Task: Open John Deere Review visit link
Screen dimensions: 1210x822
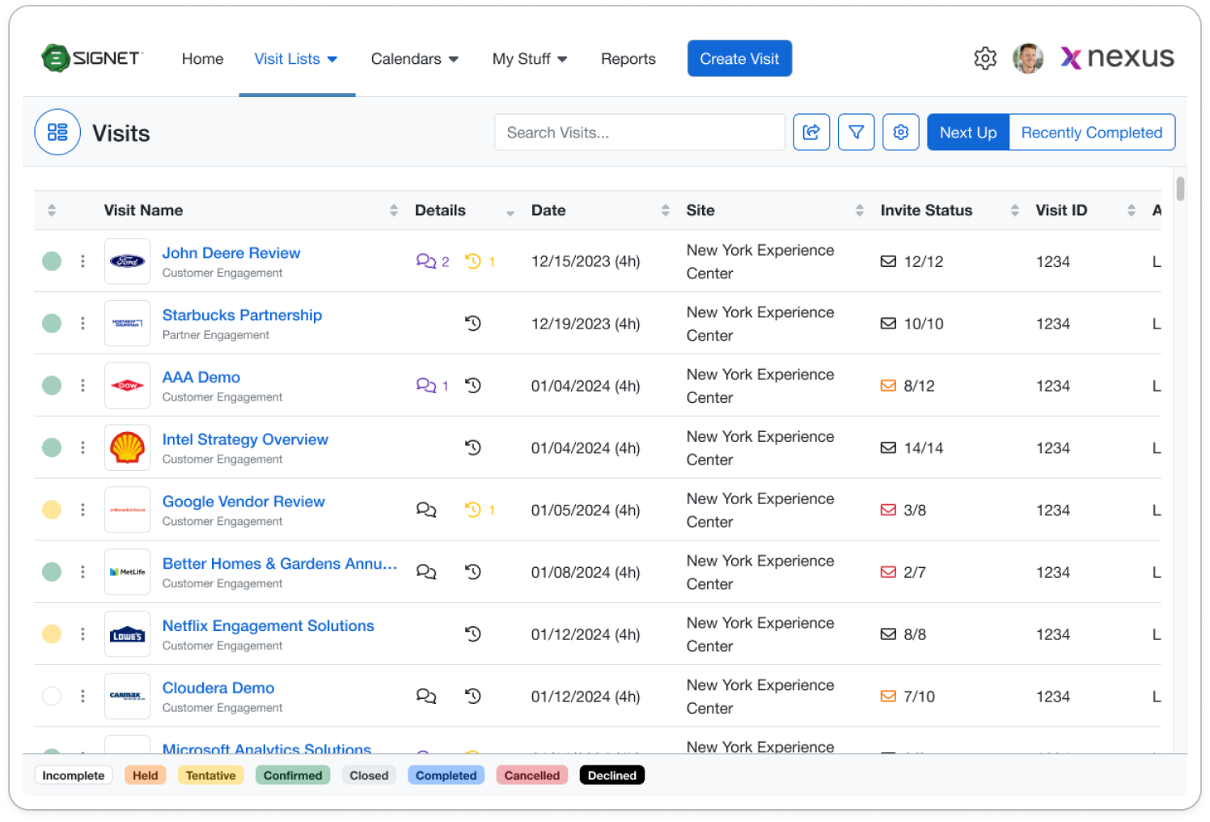Action: [x=231, y=252]
